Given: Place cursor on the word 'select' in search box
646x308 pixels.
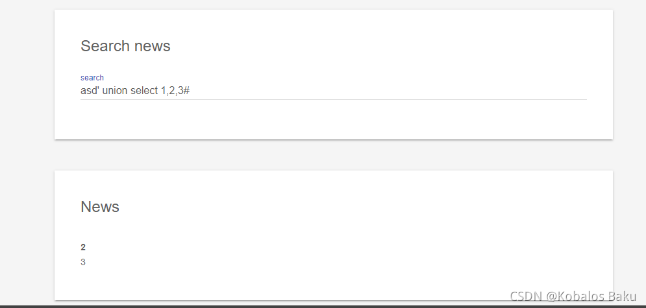Looking at the screenshot, I should pyautogui.click(x=144, y=91).
